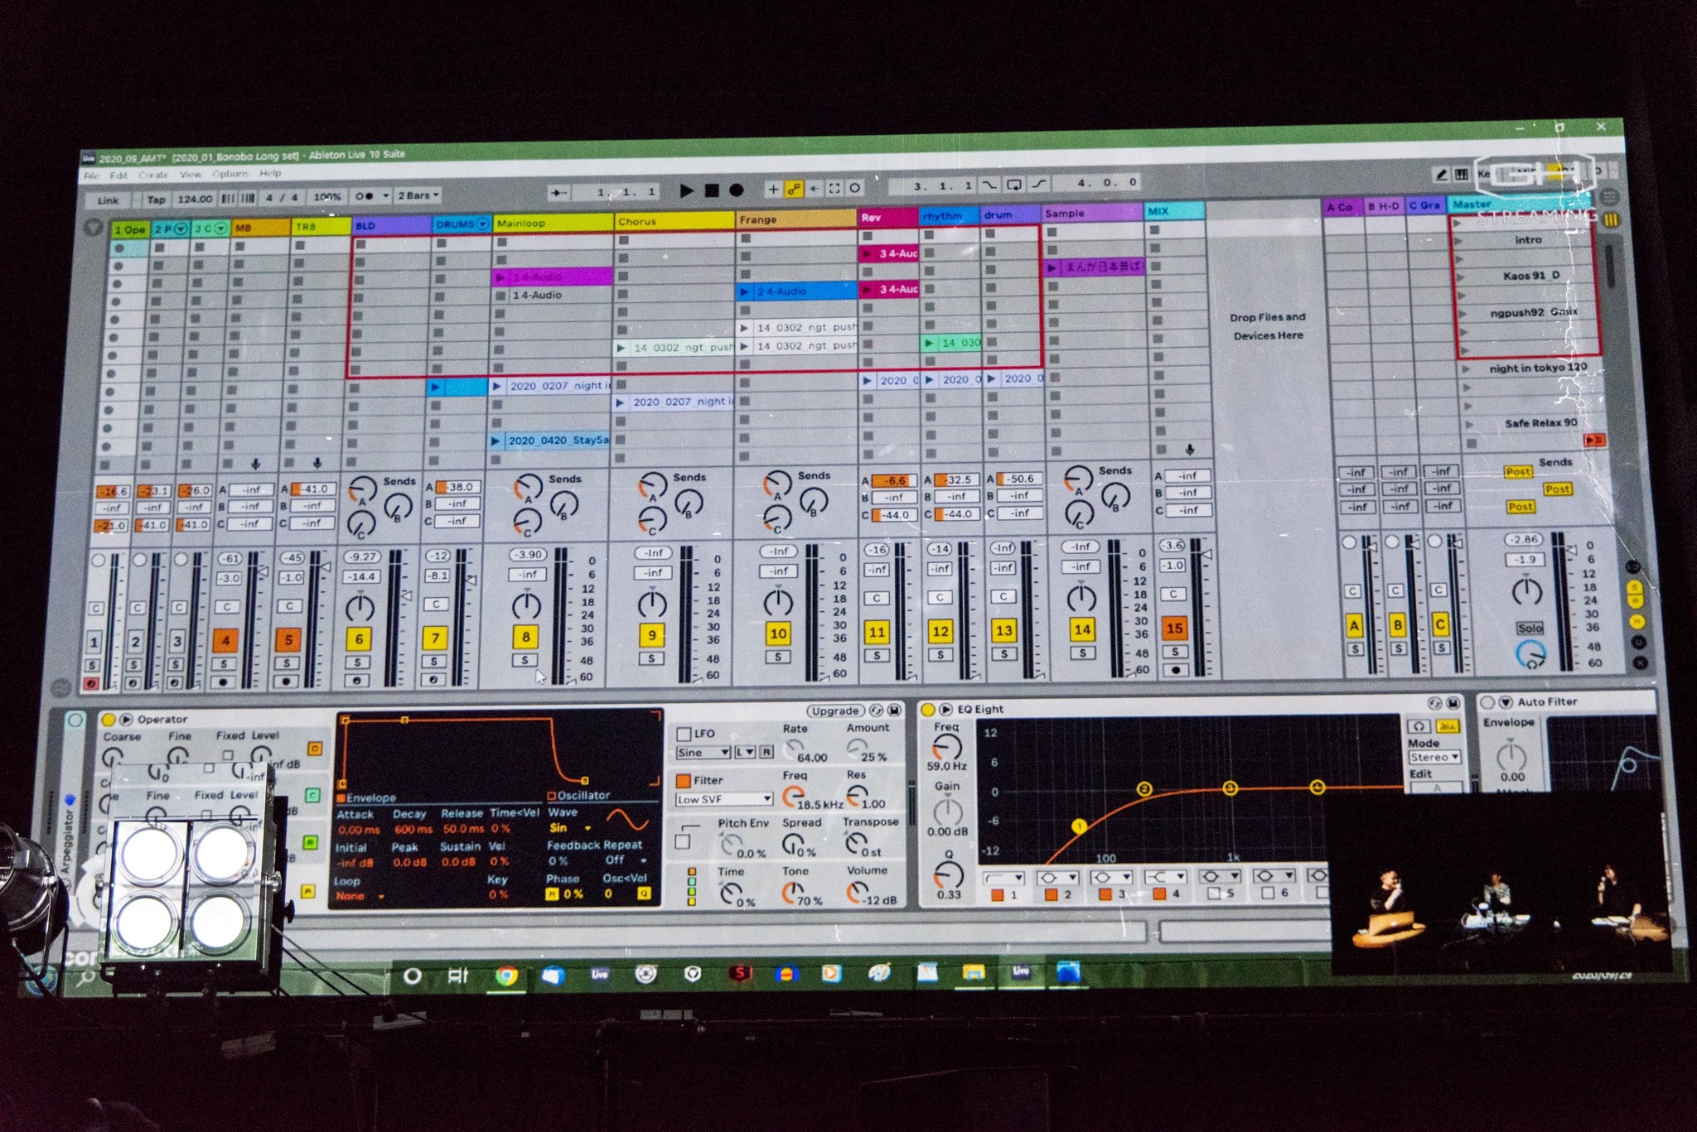This screenshot has width=1697, height=1132.
Task: Toggle the Punch-Out switch
Action: tap(1040, 184)
